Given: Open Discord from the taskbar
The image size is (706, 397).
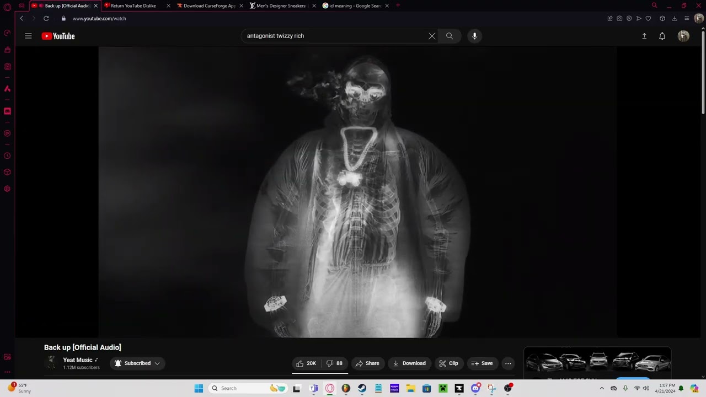Looking at the screenshot, I should [475, 388].
